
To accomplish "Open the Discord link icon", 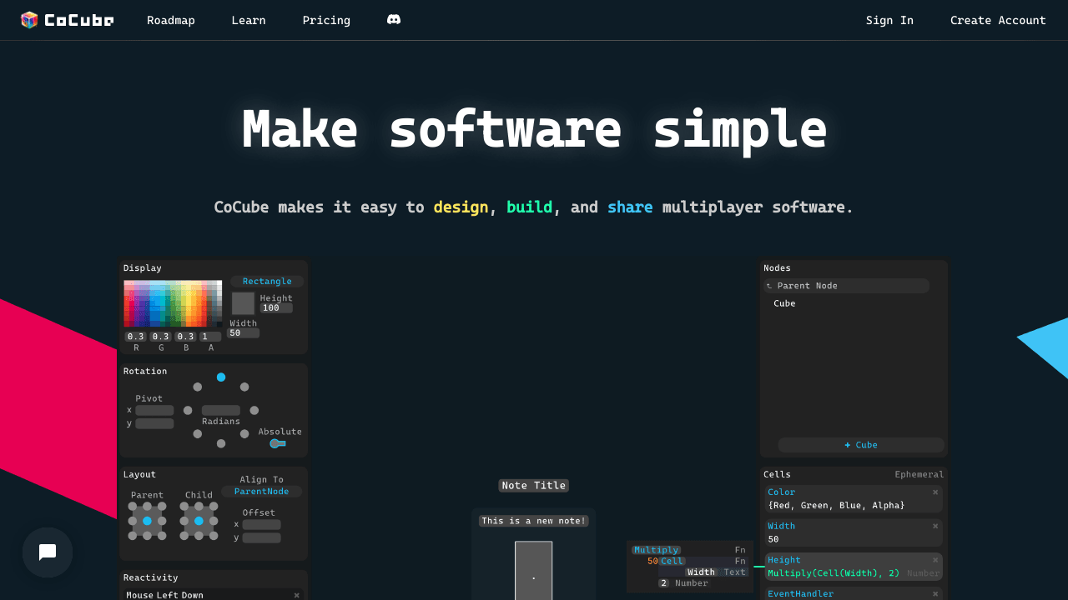I will (394, 20).
